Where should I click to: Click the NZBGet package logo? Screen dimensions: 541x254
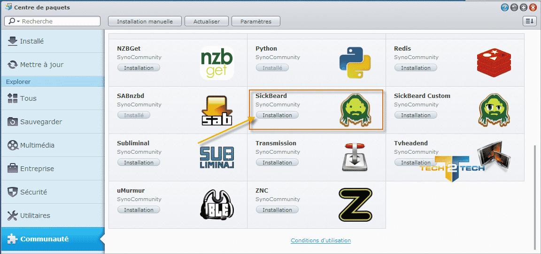pos(217,63)
